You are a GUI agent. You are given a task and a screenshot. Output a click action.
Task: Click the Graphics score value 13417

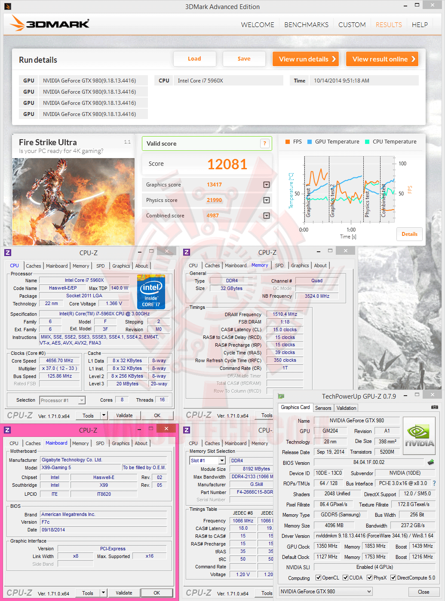214,185
